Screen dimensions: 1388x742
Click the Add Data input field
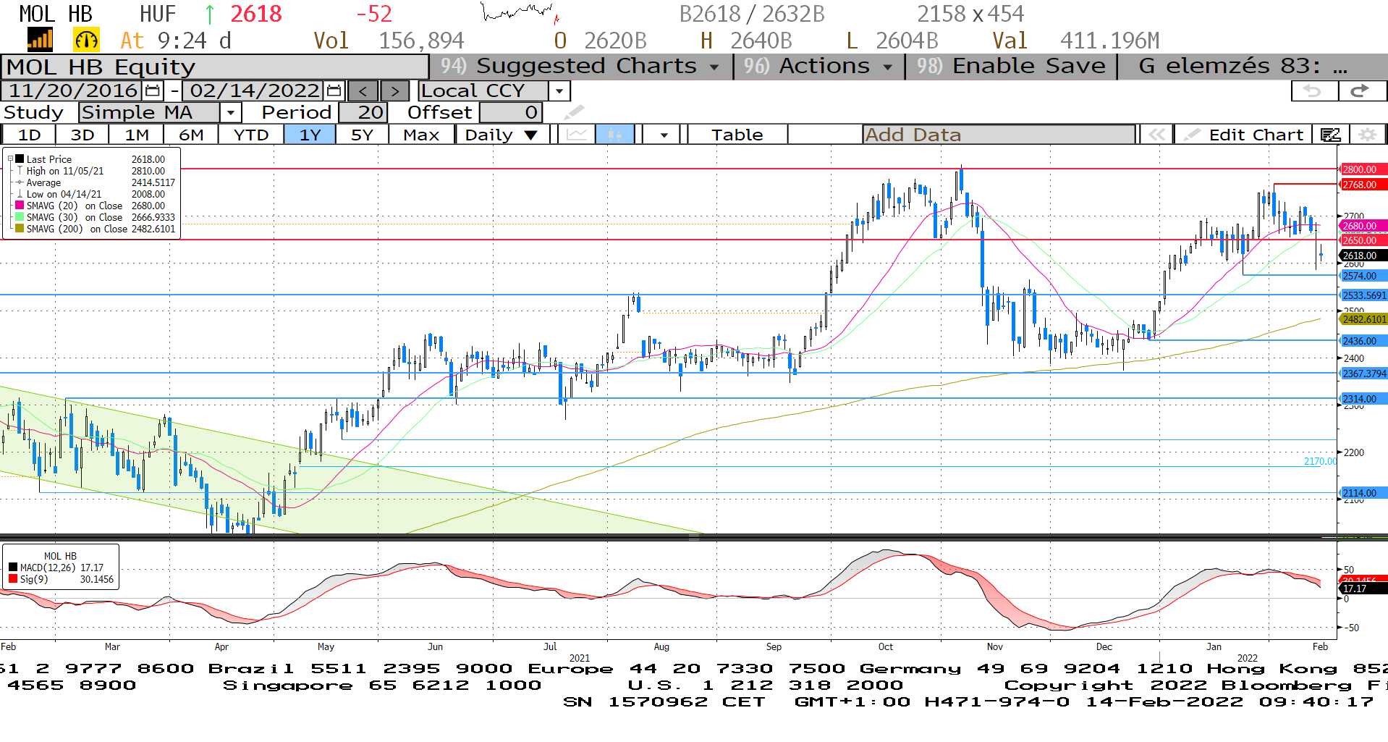point(999,135)
